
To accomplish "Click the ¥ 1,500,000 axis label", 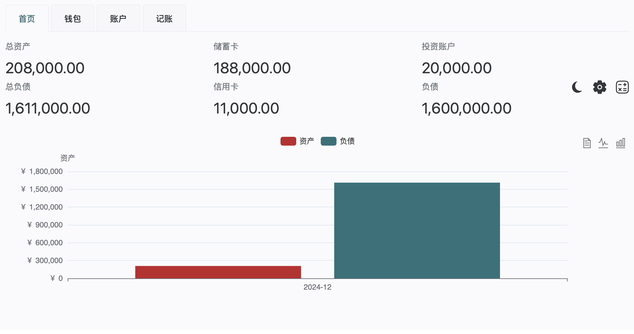I will [42, 189].
